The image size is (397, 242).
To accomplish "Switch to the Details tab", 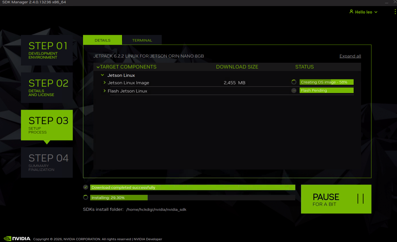I will point(103,40).
